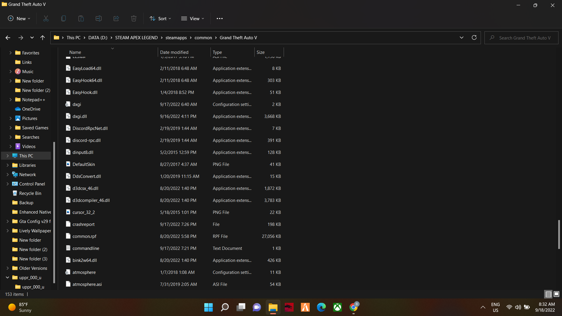Click the Share icon in toolbar
Screen dimensions: 562x316
116,18
